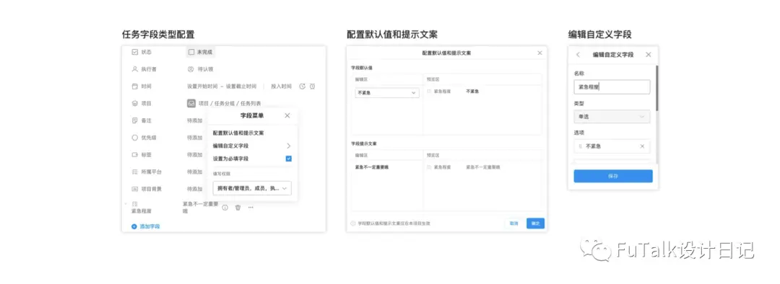The image size is (780, 284).
Task: Click the 紧急程度 field list icon
Action: click(134, 203)
